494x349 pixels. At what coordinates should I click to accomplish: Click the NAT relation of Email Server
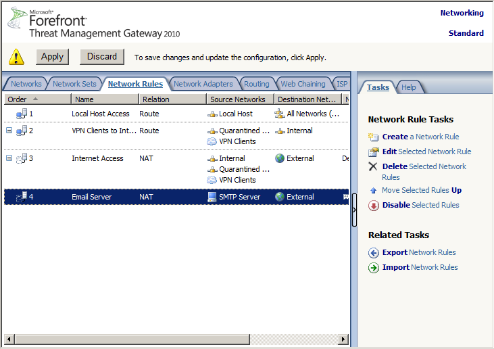click(146, 197)
